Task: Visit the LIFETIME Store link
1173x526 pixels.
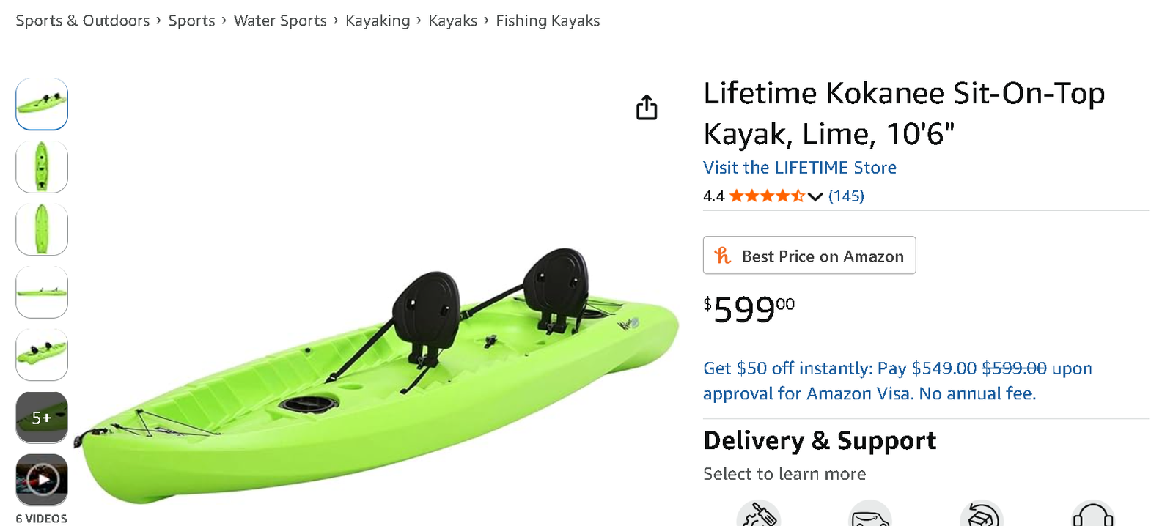Action: click(799, 168)
